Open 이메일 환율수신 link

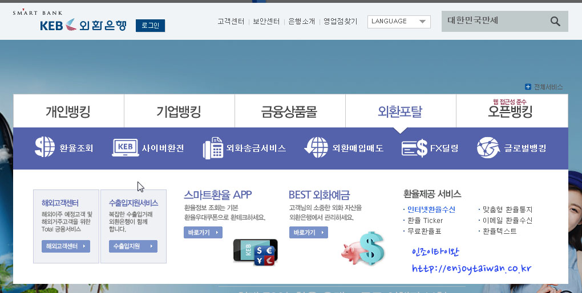[x=507, y=221]
